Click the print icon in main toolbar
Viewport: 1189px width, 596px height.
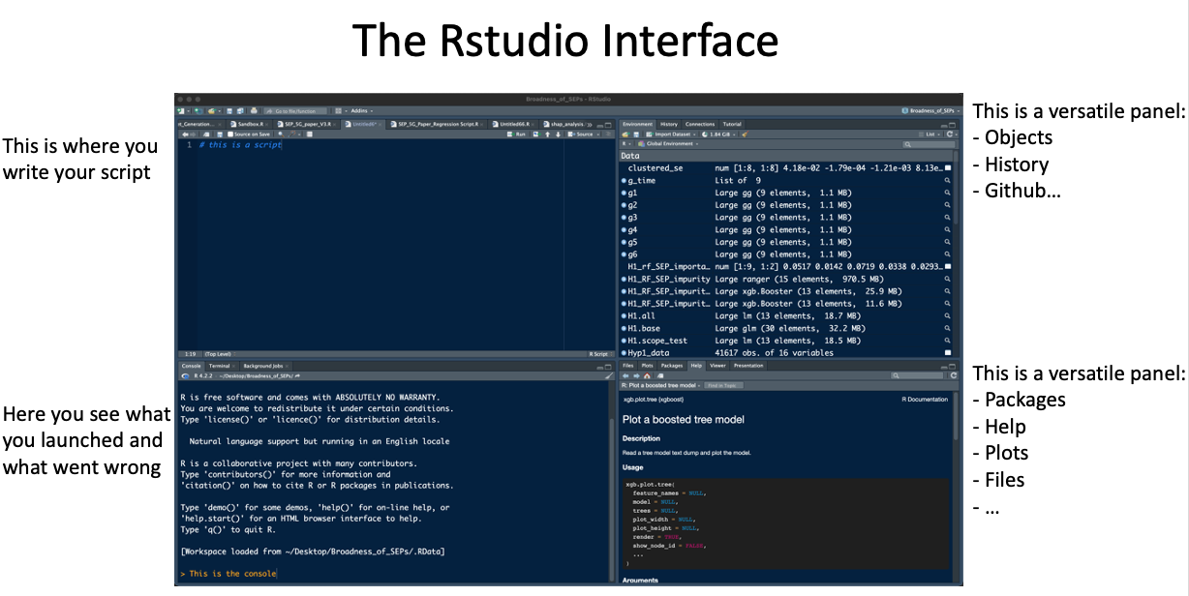(x=254, y=111)
